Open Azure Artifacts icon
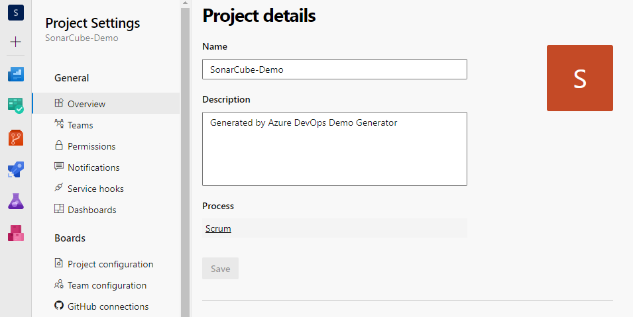 pos(16,233)
